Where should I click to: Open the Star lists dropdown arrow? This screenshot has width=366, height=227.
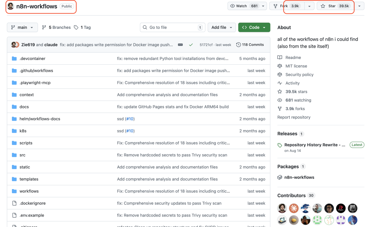point(359,6)
